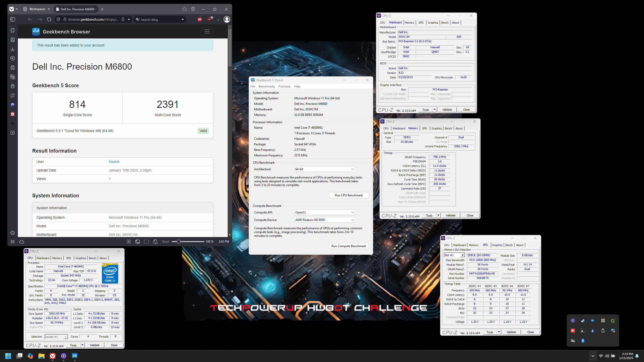Click the Bluetooth tray icon
Image resolution: width=644 pixels, height=362 pixels.
583,341
